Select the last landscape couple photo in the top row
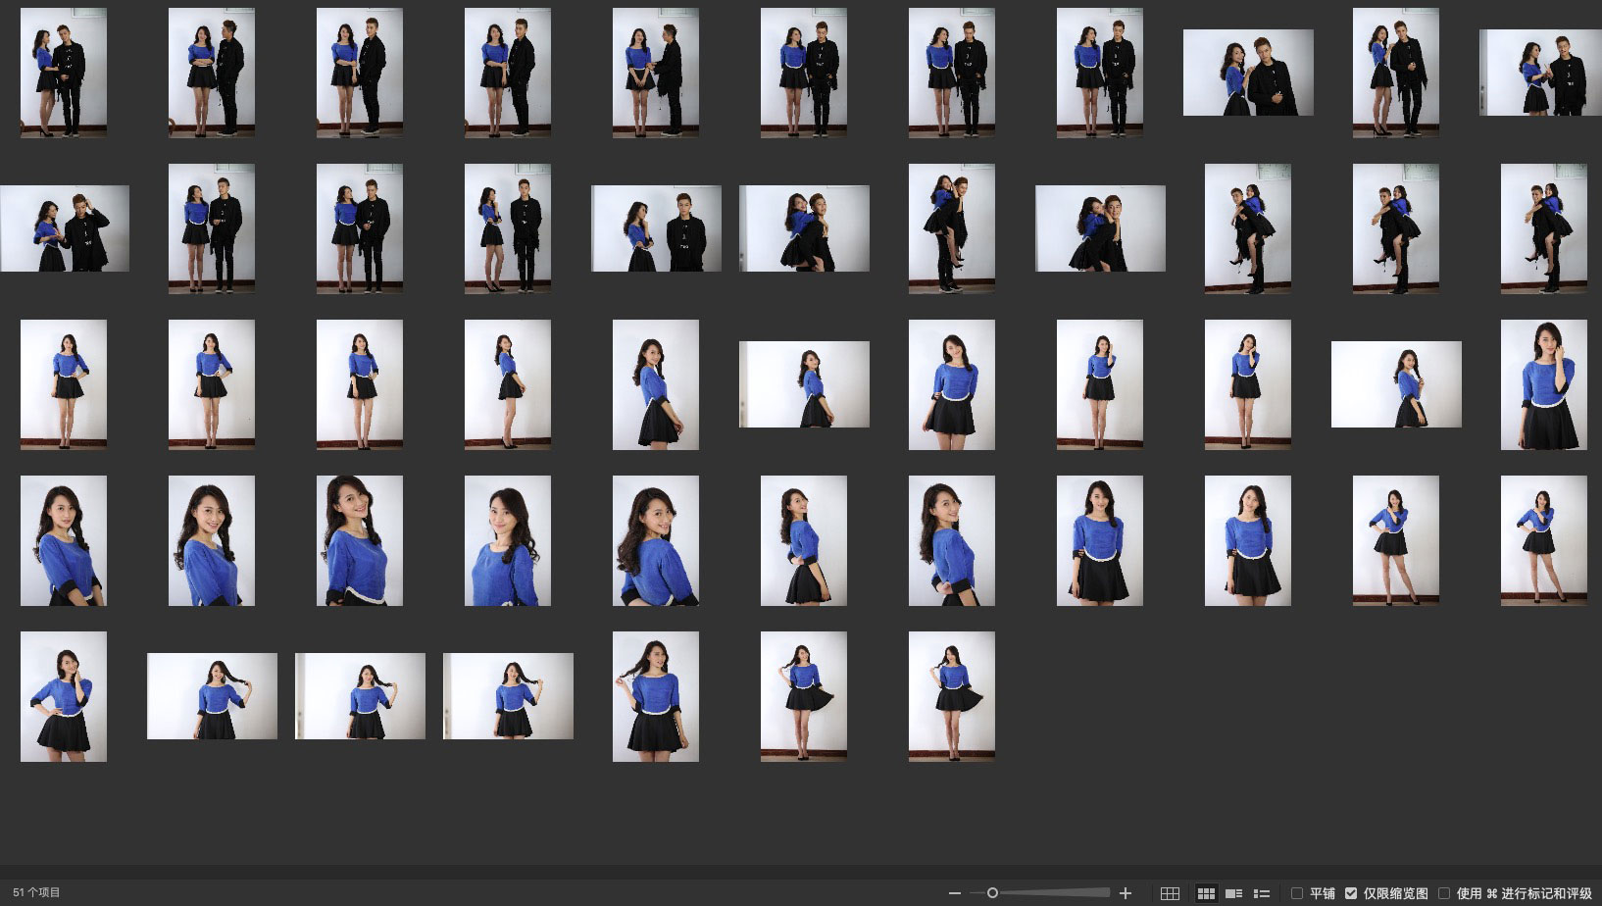The height and width of the screenshot is (906, 1602). [1540, 73]
